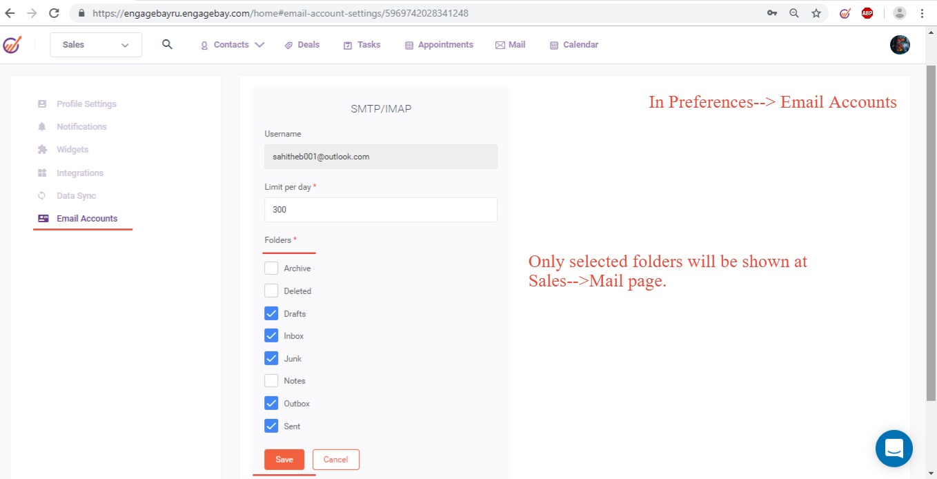Bookmark this page with the star icon

pos(816,13)
